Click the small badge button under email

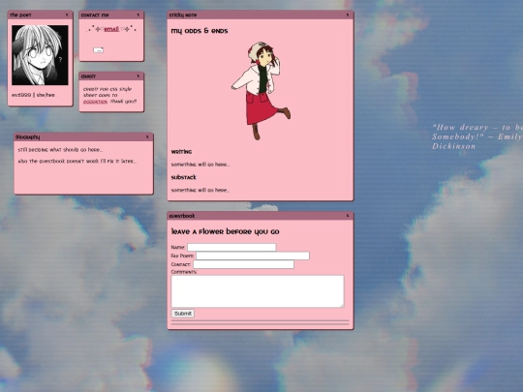(x=99, y=50)
